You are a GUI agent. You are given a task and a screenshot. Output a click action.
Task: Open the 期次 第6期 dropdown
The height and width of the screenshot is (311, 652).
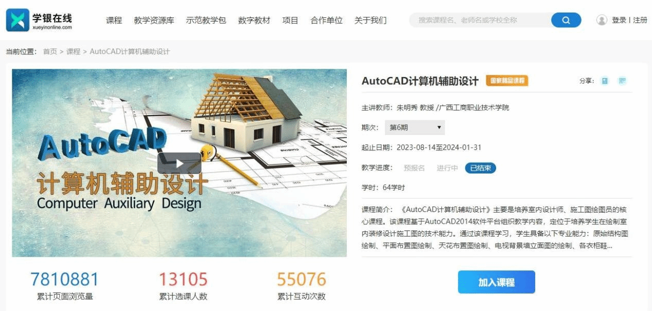415,127
